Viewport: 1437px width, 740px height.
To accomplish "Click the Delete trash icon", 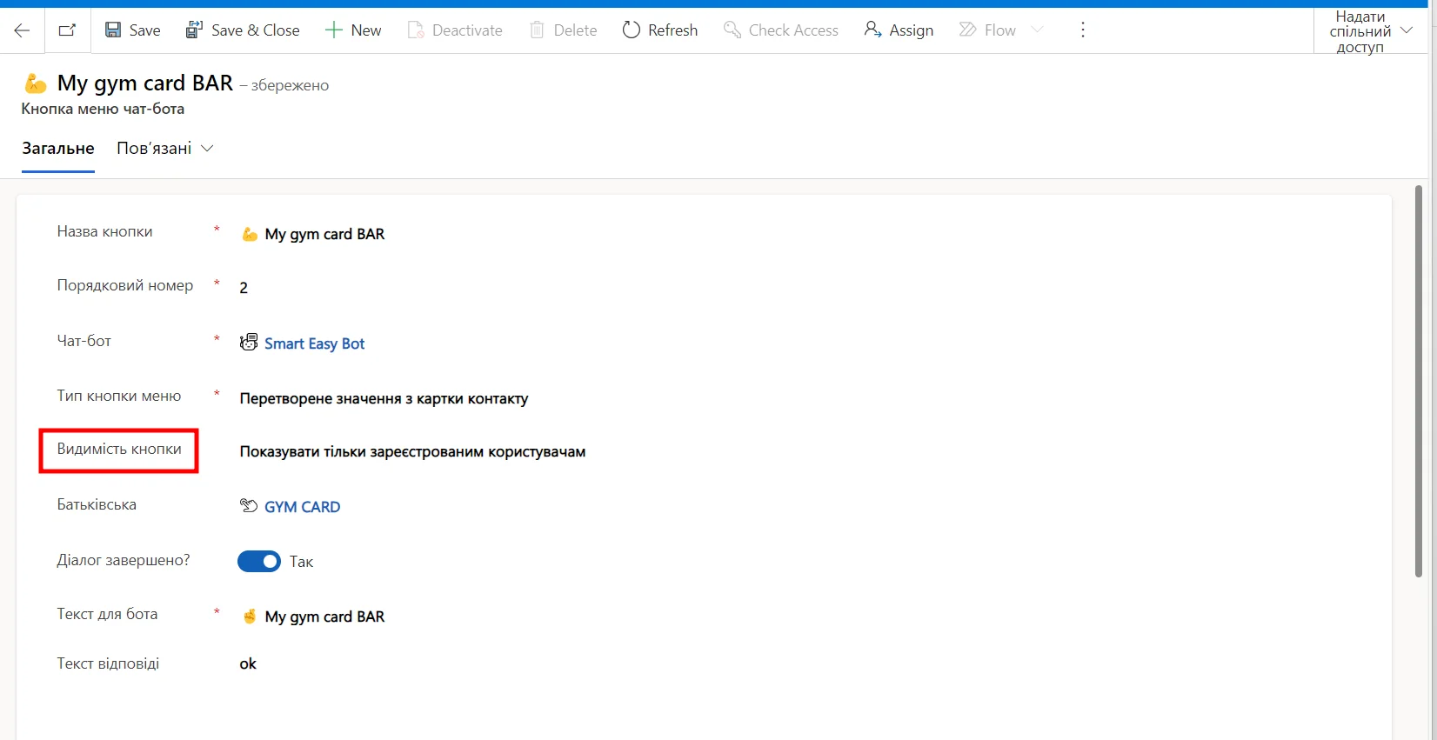I will [537, 30].
